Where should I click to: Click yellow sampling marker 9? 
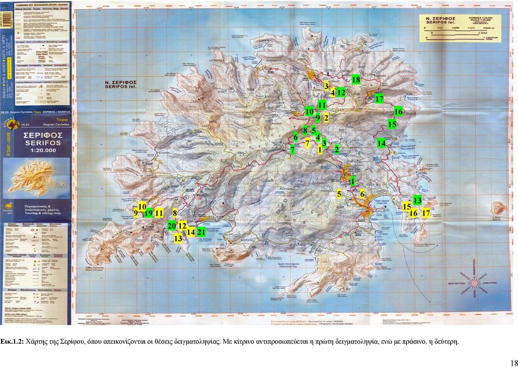(135, 213)
